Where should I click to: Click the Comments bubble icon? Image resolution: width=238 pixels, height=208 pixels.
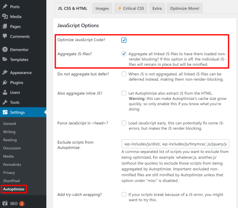(x=5, y=36)
